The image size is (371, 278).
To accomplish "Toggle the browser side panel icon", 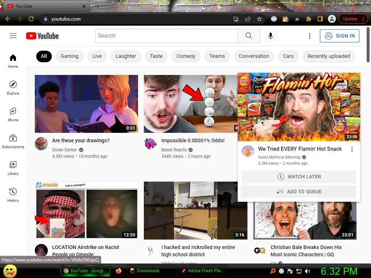I will pyautogui.click(x=320, y=19).
